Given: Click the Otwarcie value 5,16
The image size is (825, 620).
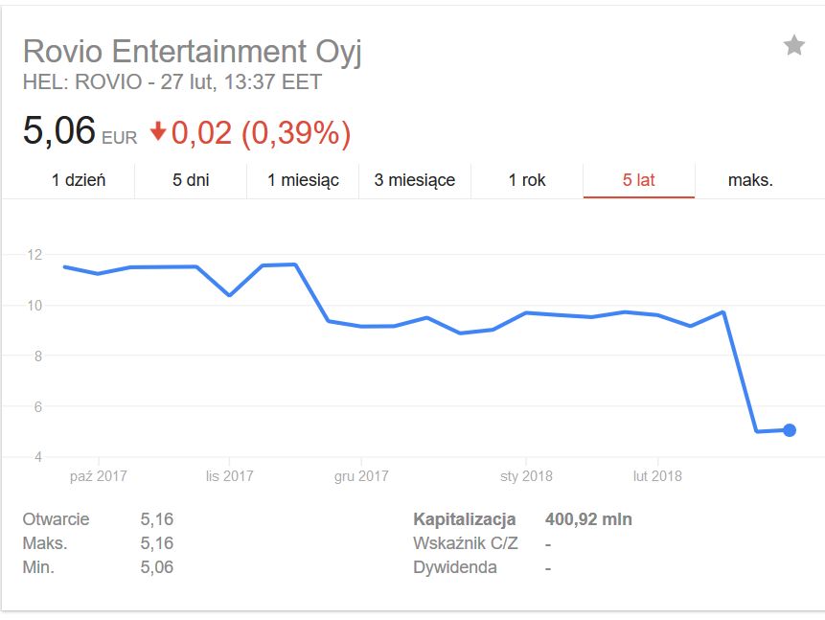Looking at the screenshot, I should click(156, 519).
